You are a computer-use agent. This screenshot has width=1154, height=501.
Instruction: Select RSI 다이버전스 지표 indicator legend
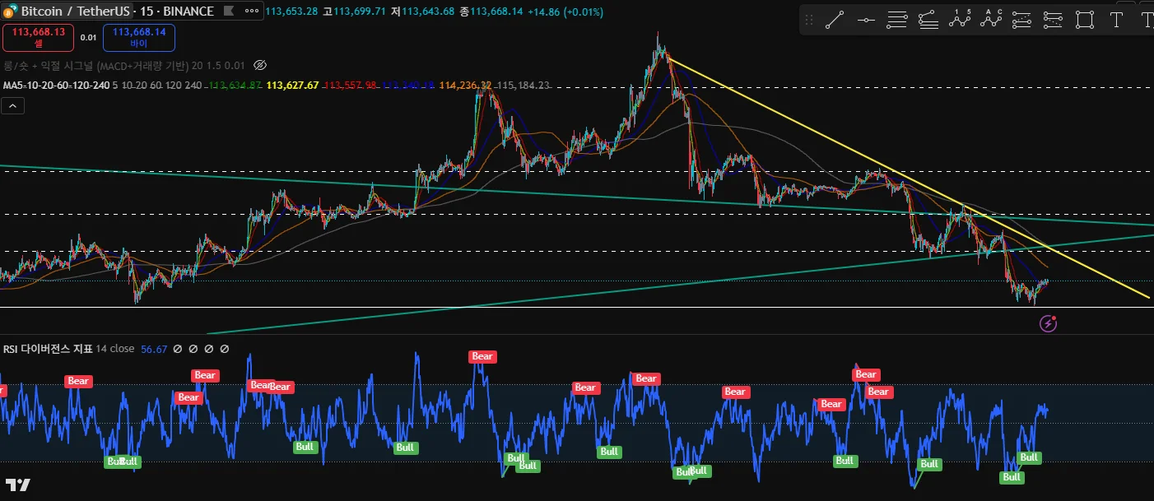48,349
